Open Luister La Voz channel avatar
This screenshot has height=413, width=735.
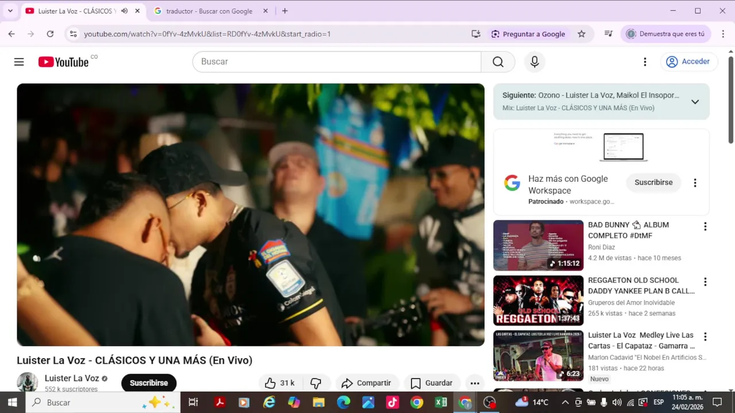point(27,383)
